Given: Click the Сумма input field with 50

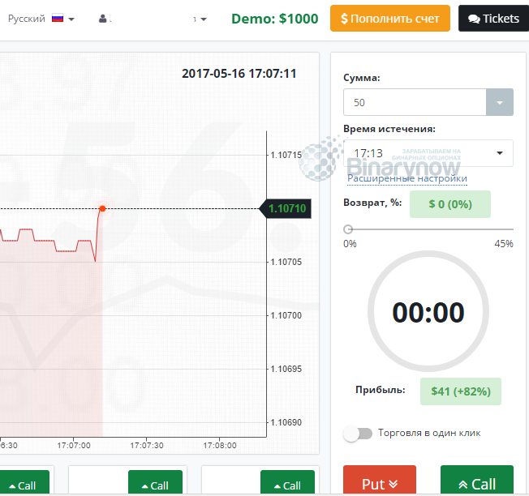Looking at the screenshot, I should pos(415,102).
